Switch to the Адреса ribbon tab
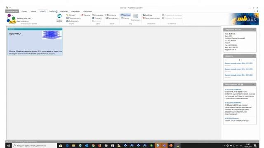 point(33,12)
